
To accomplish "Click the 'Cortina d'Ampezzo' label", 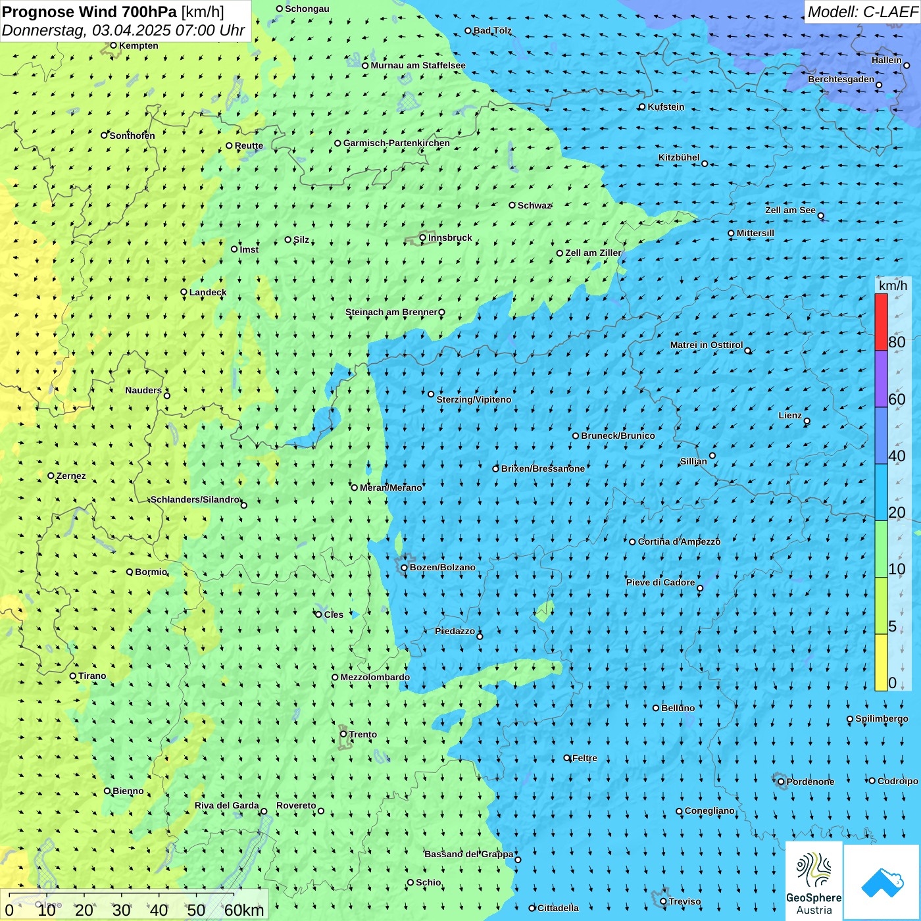I will (679, 541).
